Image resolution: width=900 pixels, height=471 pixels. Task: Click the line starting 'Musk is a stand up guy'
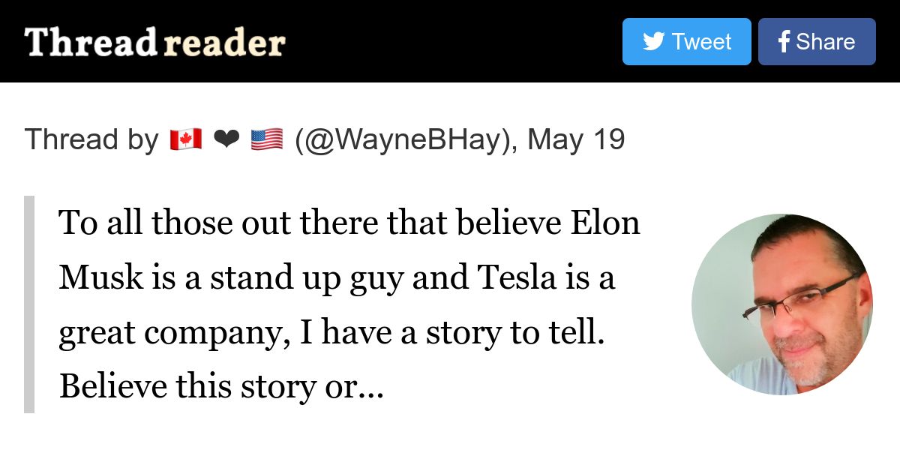point(337,277)
